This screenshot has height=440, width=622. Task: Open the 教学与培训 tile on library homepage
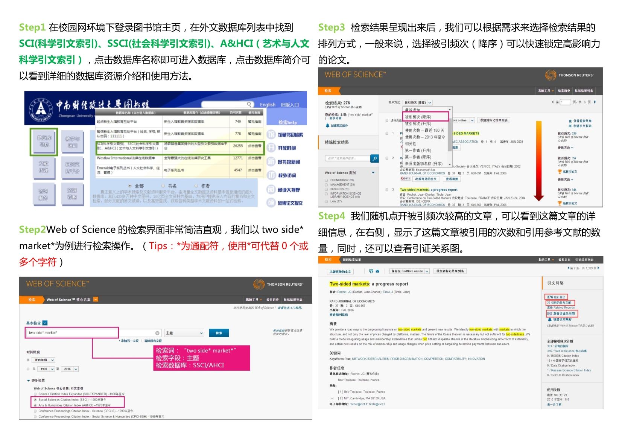72,142
